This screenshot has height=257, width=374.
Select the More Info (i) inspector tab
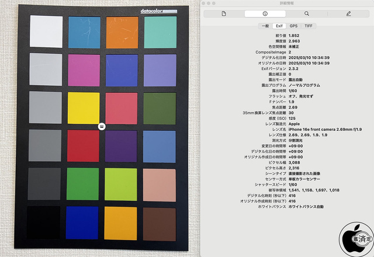click(x=265, y=13)
